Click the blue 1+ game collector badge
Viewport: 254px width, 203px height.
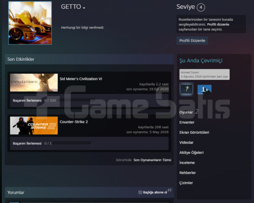pos(205,89)
